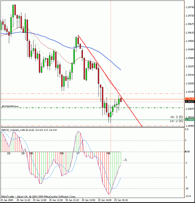Click the -7 MACD scale value
Screen dimensions: 195x203
click(x=186, y=177)
